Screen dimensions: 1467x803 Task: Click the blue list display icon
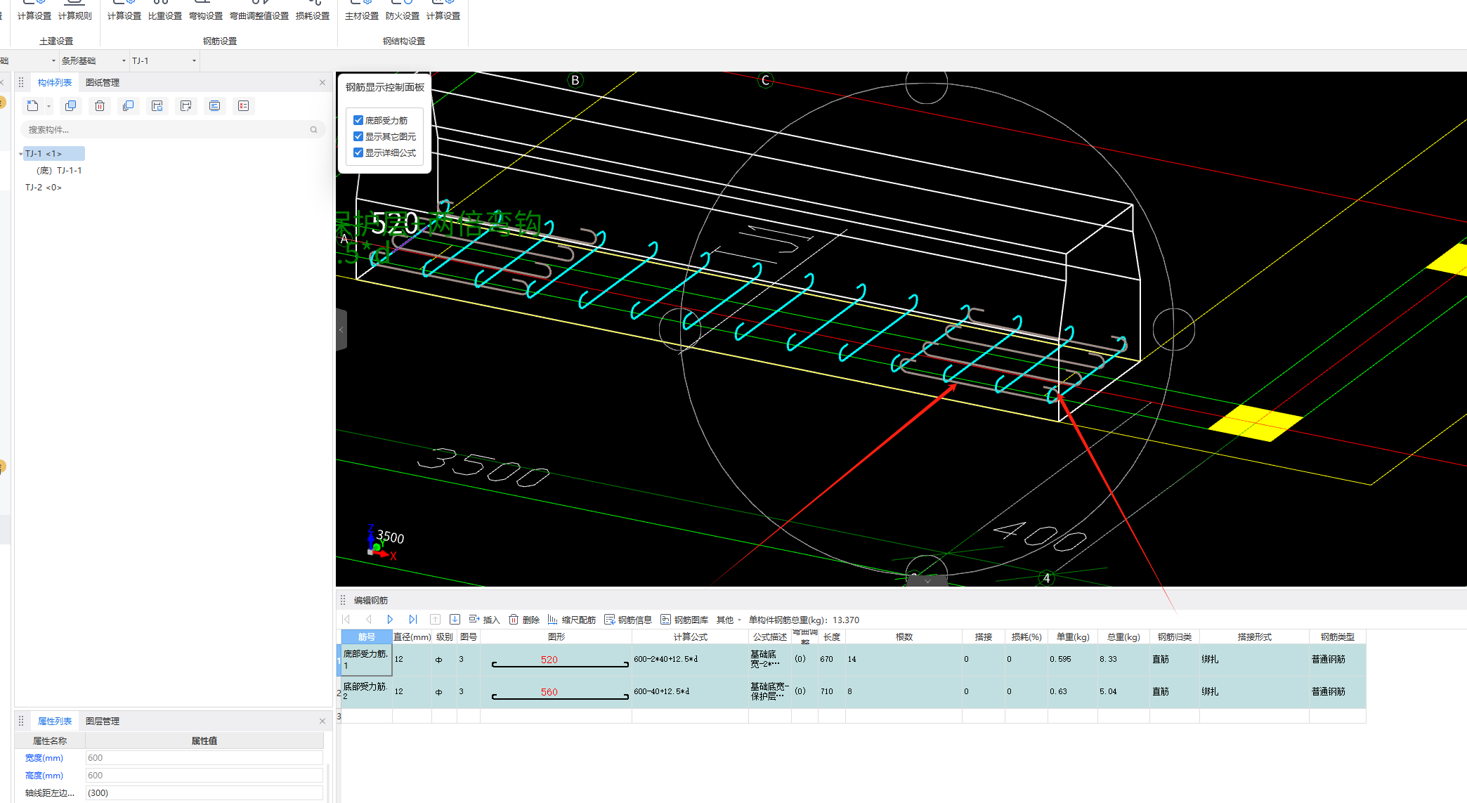point(214,106)
